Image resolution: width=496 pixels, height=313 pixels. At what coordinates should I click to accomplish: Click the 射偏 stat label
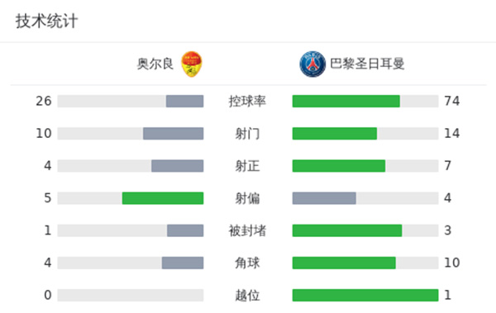[247, 198]
